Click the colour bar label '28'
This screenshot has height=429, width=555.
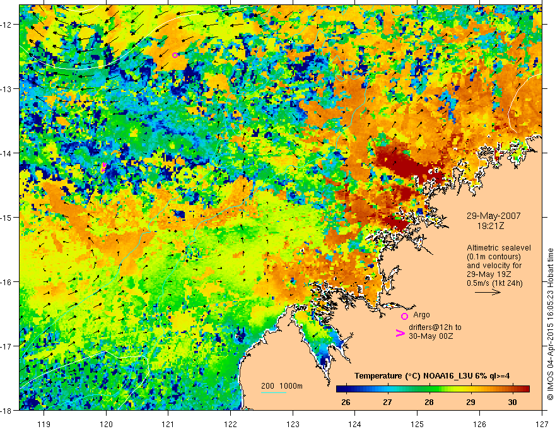(429, 402)
